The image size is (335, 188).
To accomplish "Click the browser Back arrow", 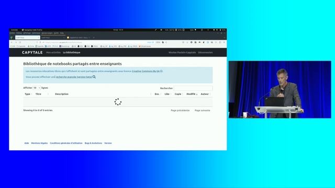I will (x=12, y=42).
